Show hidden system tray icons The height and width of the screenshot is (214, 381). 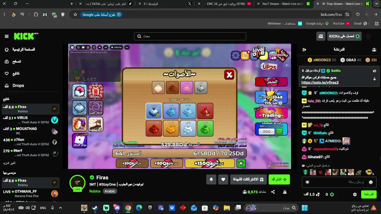point(60,208)
